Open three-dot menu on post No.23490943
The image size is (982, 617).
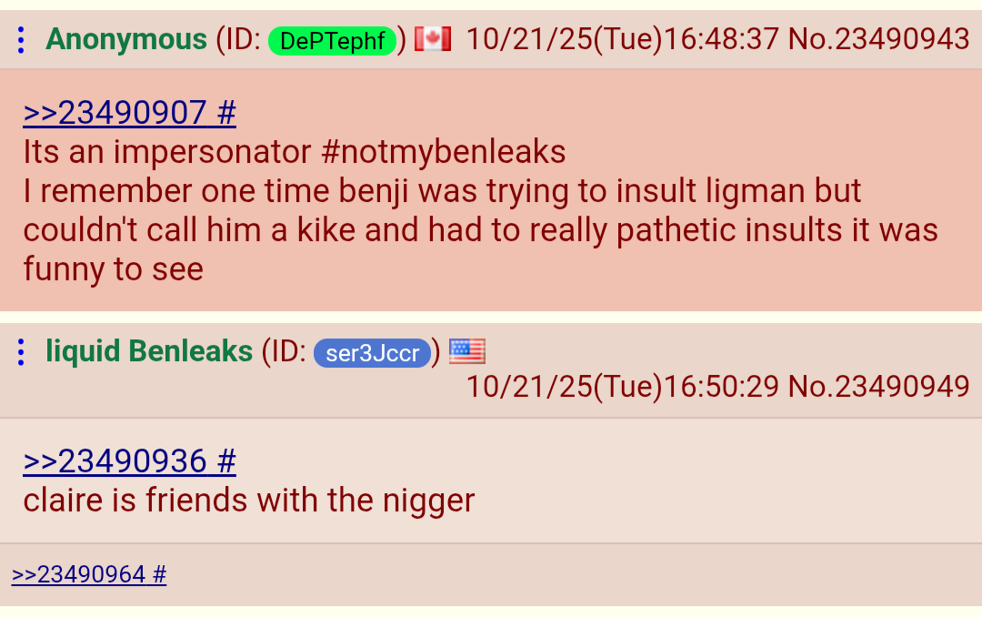pyautogui.click(x=21, y=40)
